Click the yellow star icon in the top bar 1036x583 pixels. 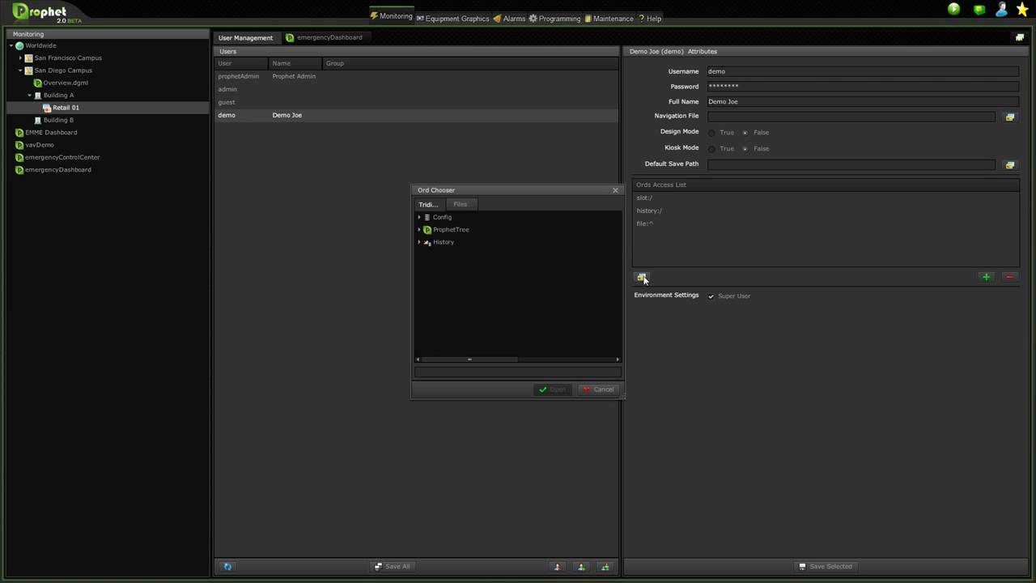(1022, 9)
